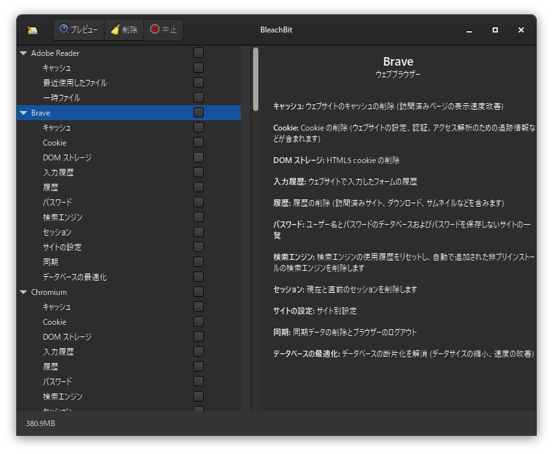Select the Chromium tree label
Image resolution: width=553 pixels, height=454 pixels.
pyautogui.click(x=49, y=292)
